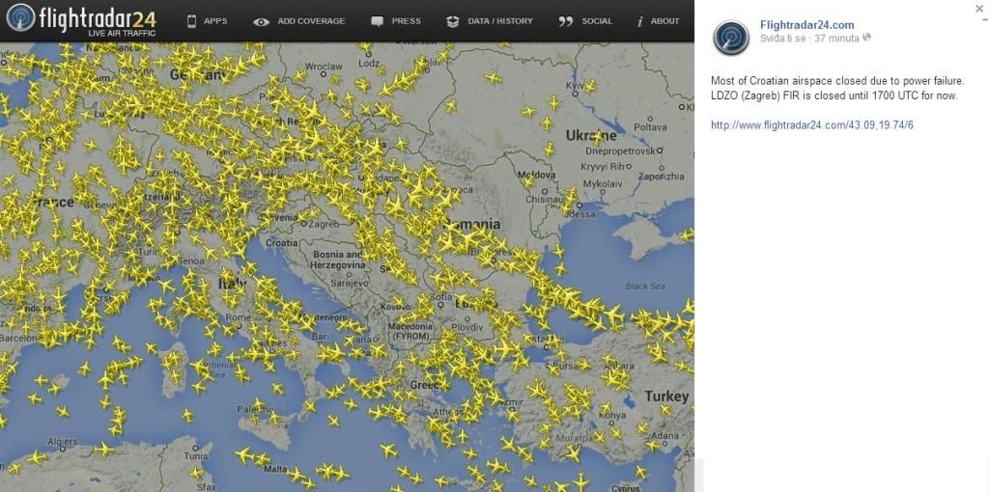Click the Mykolaiv city label on map
This screenshot has height=492, width=989.
(x=603, y=184)
